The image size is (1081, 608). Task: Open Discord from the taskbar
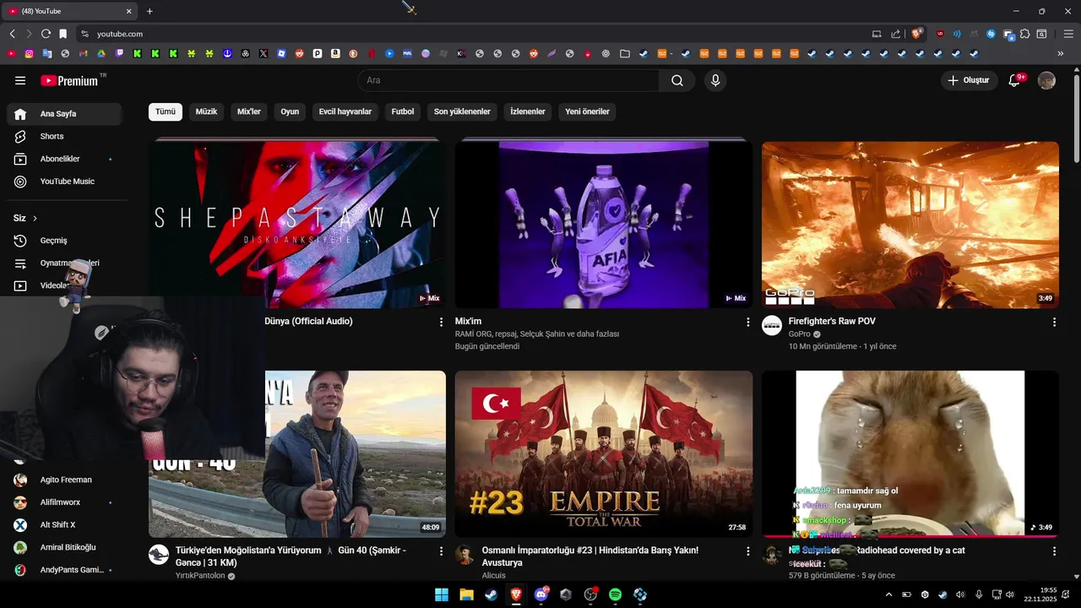point(541,594)
